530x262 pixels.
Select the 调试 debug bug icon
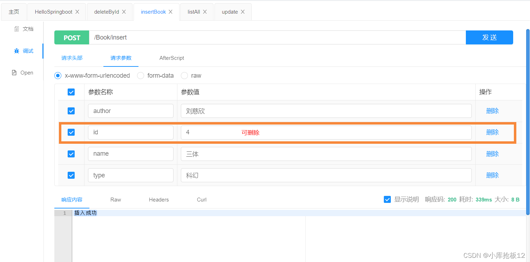click(16, 51)
